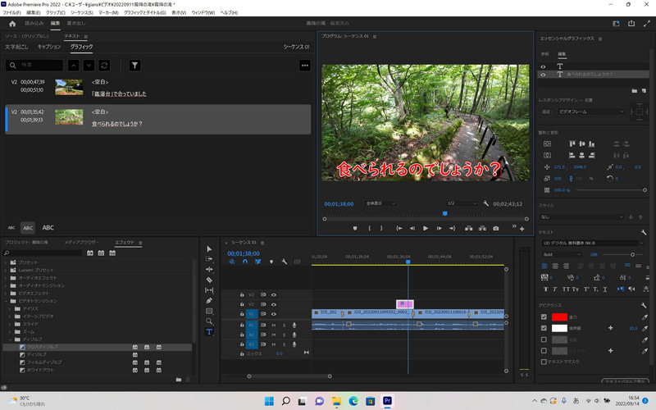
Task: Select the Pen tool
Action: coord(209,301)
